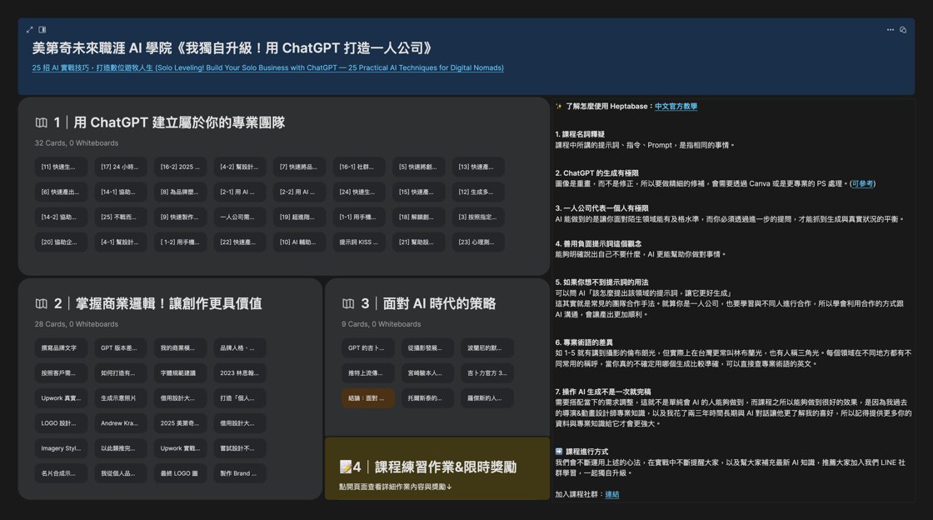This screenshot has height=520, width=933.
Task: Open card LOGO 設計...
Action: pyautogui.click(x=61, y=423)
